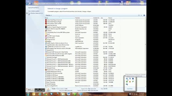Click the Back navigation arrow
The image size is (172, 96).
[x=27, y=3]
